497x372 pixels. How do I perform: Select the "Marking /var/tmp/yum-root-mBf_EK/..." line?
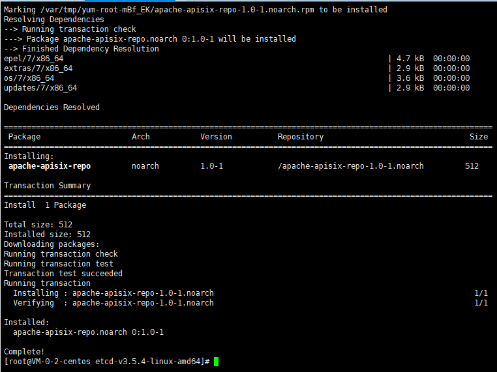pyautogui.click(x=196, y=10)
